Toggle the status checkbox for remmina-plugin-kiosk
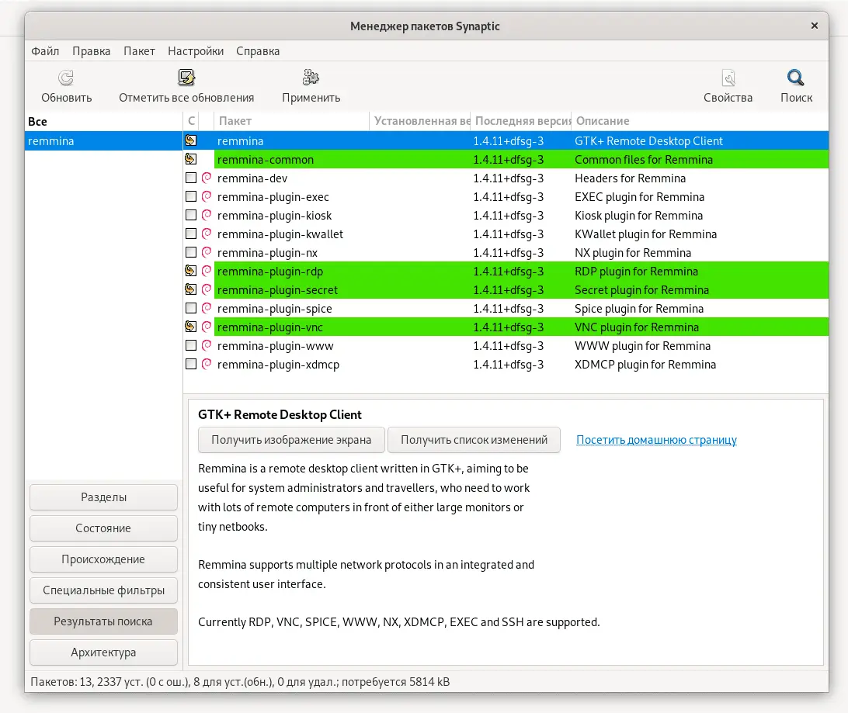The width and height of the screenshot is (848, 713). pos(191,215)
